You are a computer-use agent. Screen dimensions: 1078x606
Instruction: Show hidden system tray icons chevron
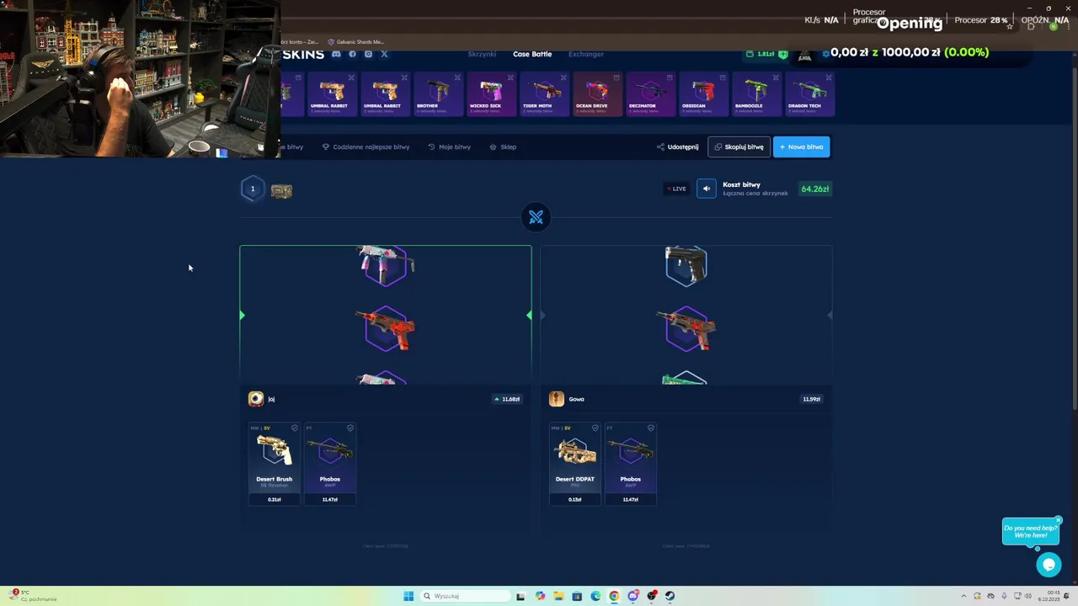pos(963,596)
